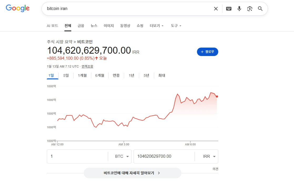Open the on-screen keyboard input tool
Screen dimensions: 294x183
point(229,9)
